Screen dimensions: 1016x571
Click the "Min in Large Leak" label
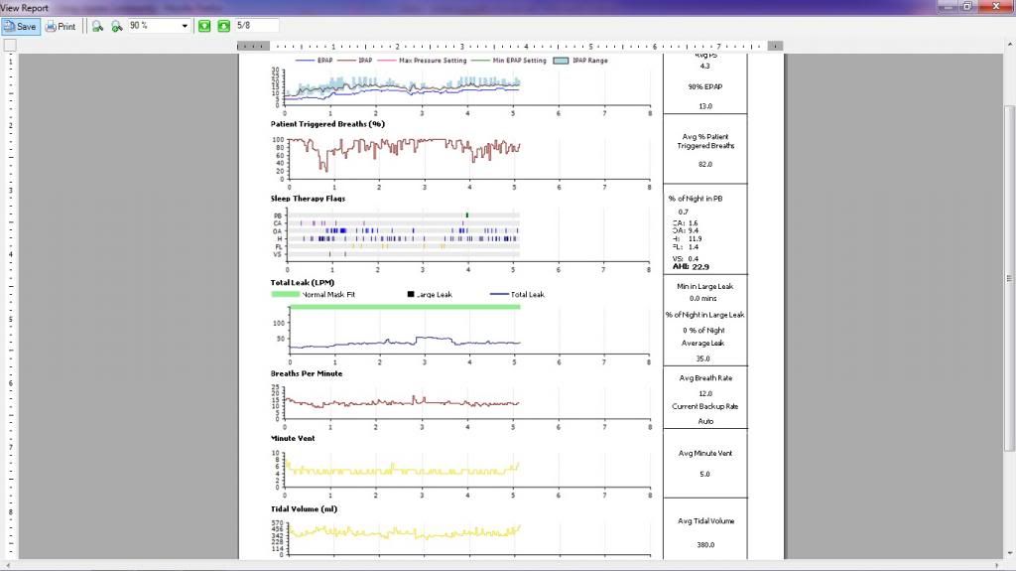pyautogui.click(x=705, y=286)
